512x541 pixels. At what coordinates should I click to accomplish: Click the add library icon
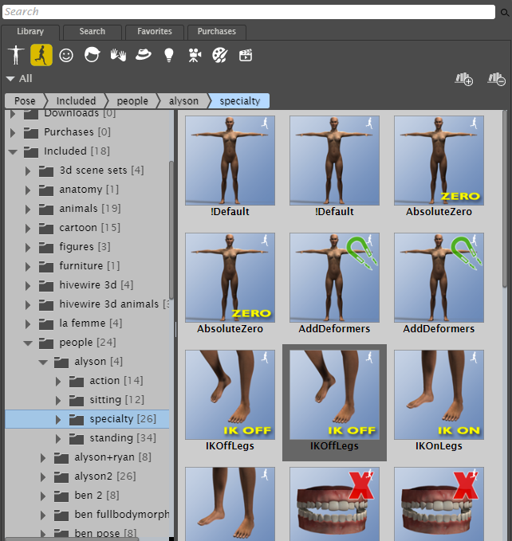point(463,79)
